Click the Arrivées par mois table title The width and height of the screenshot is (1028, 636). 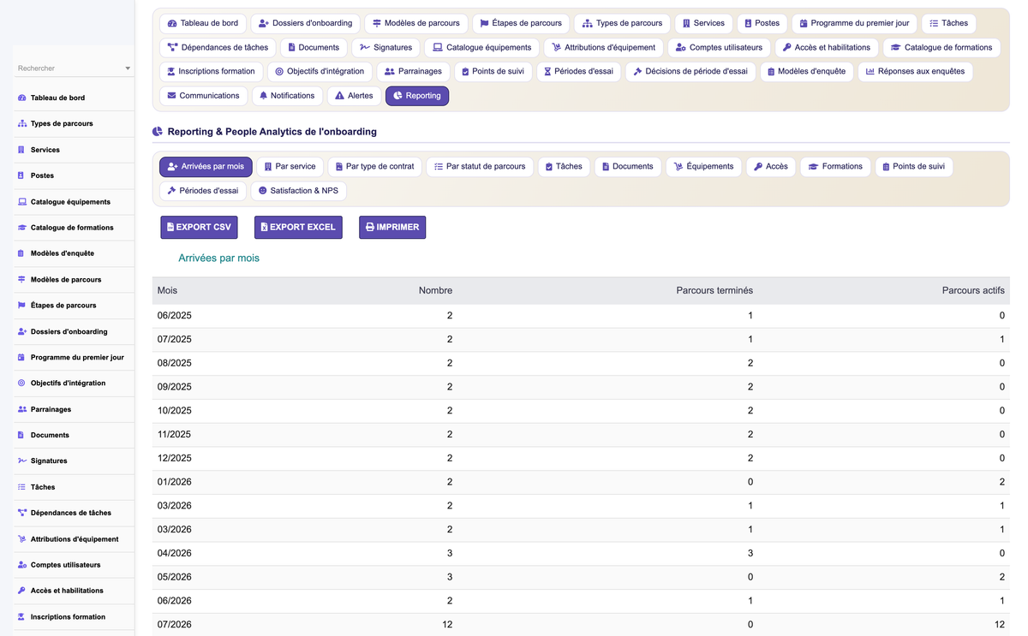pos(218,258)
